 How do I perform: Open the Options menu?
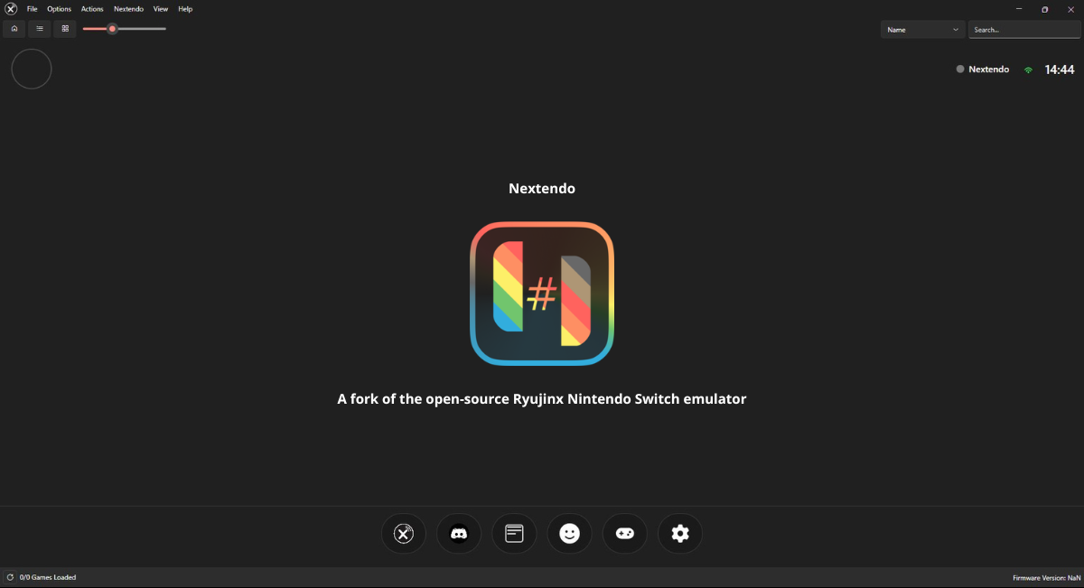[59, 9]
